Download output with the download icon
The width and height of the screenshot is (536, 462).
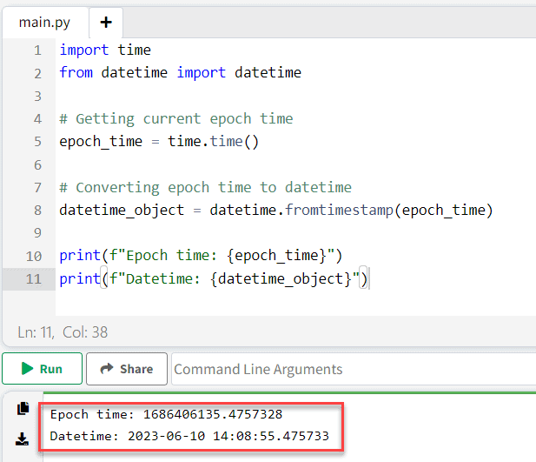click(x=23, y=439)
